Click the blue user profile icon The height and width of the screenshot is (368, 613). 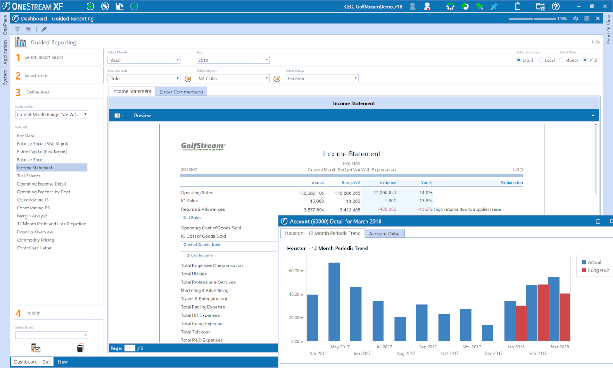413,7
